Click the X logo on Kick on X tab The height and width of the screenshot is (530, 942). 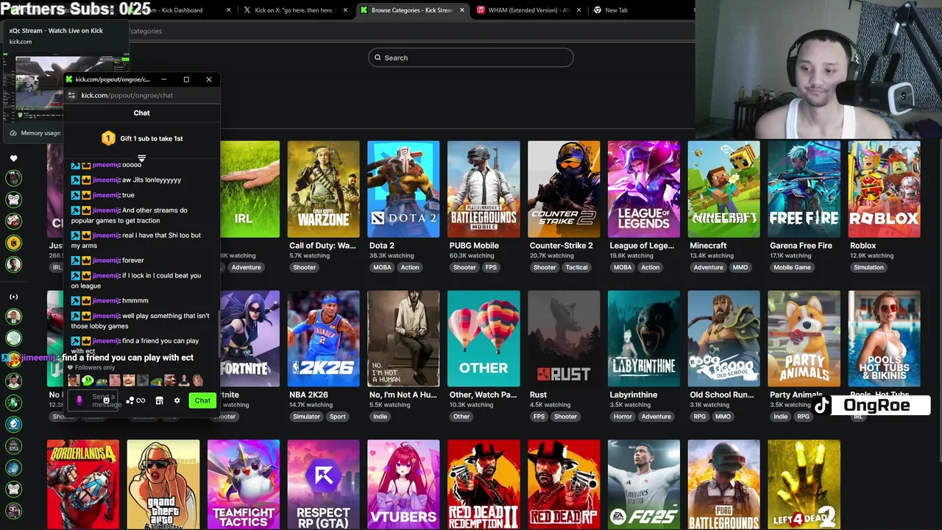[x=247, y=10]
